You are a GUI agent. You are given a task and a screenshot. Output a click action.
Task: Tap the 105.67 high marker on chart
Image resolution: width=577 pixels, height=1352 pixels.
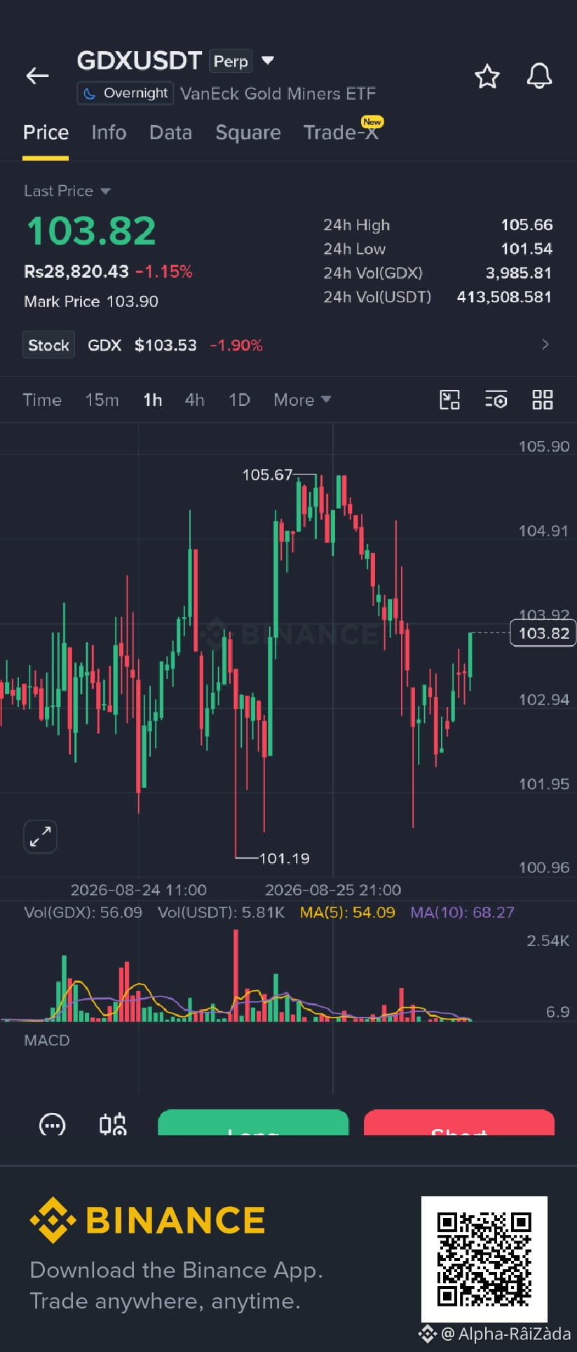click(x=267, y=475)
